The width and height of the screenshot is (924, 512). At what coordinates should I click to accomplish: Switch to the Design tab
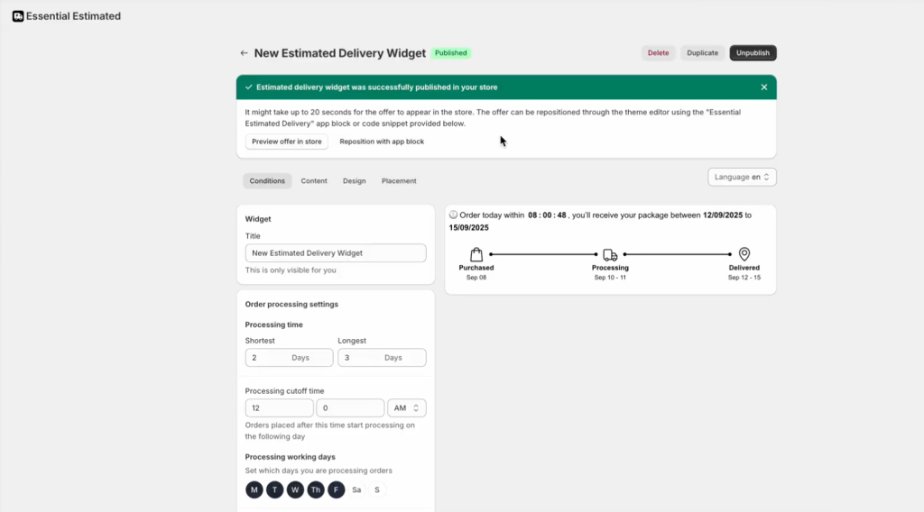(354, 180)
